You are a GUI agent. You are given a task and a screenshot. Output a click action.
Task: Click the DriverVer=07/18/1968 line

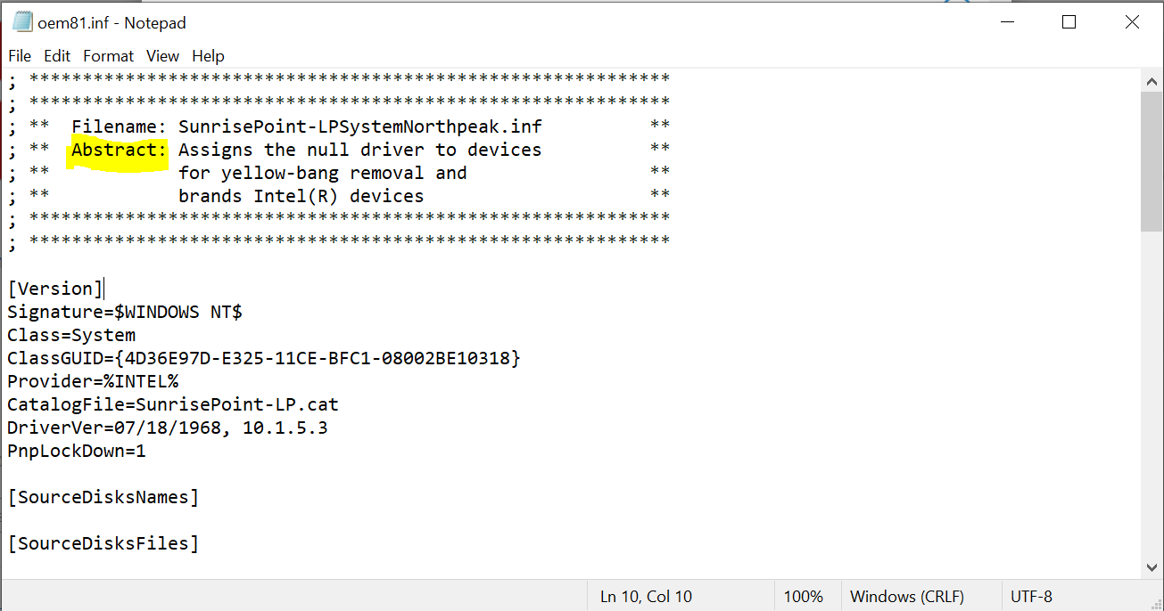(x=168, y=428)
